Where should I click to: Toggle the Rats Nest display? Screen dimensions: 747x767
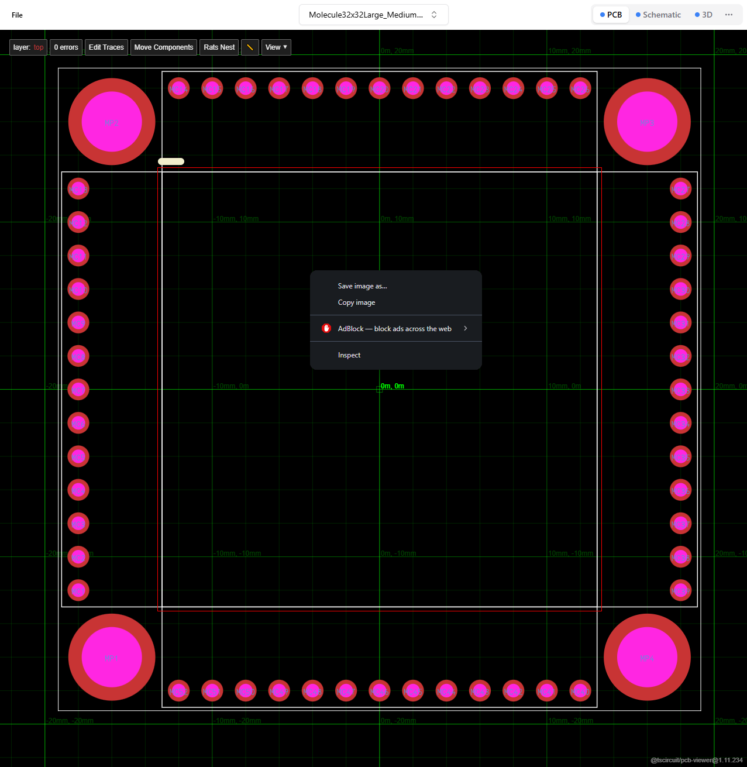[x=219, y=47]
